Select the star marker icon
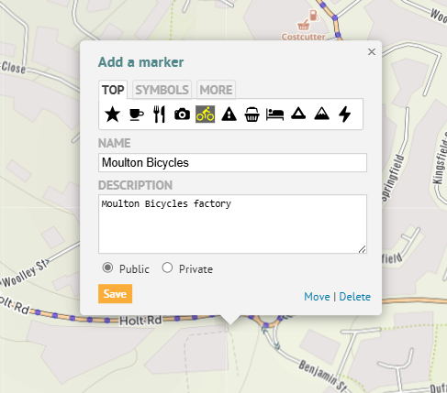This screenshot has width=447, height=393. point(112,115)
